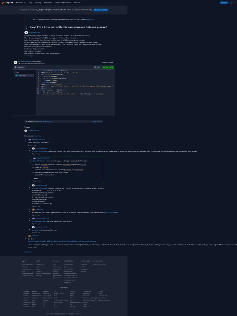Open the Blog menu item
This screenshot has height=316, width=237.
(x=31, y=3)
